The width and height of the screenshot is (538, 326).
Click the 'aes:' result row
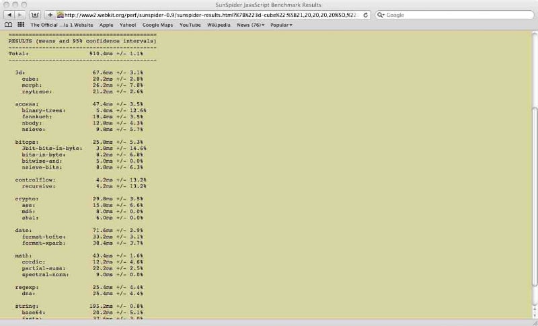pyautogui.click(x=82, y=205)
